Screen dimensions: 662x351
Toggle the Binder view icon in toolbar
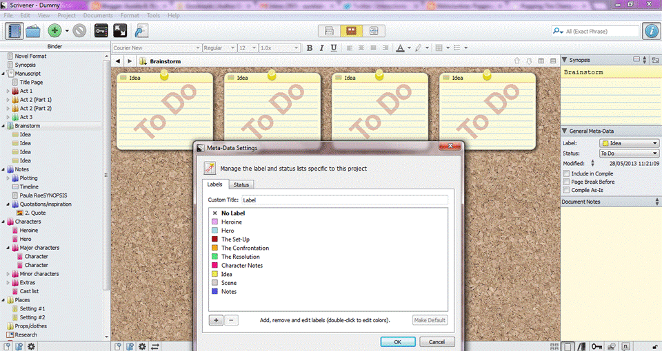[14, 31]
